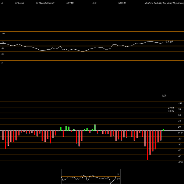Click the 'SI MunafaSutraR' header text
The width and height of the screenshot is (184, 184).
pyautogui.click(x=45, y=3)
